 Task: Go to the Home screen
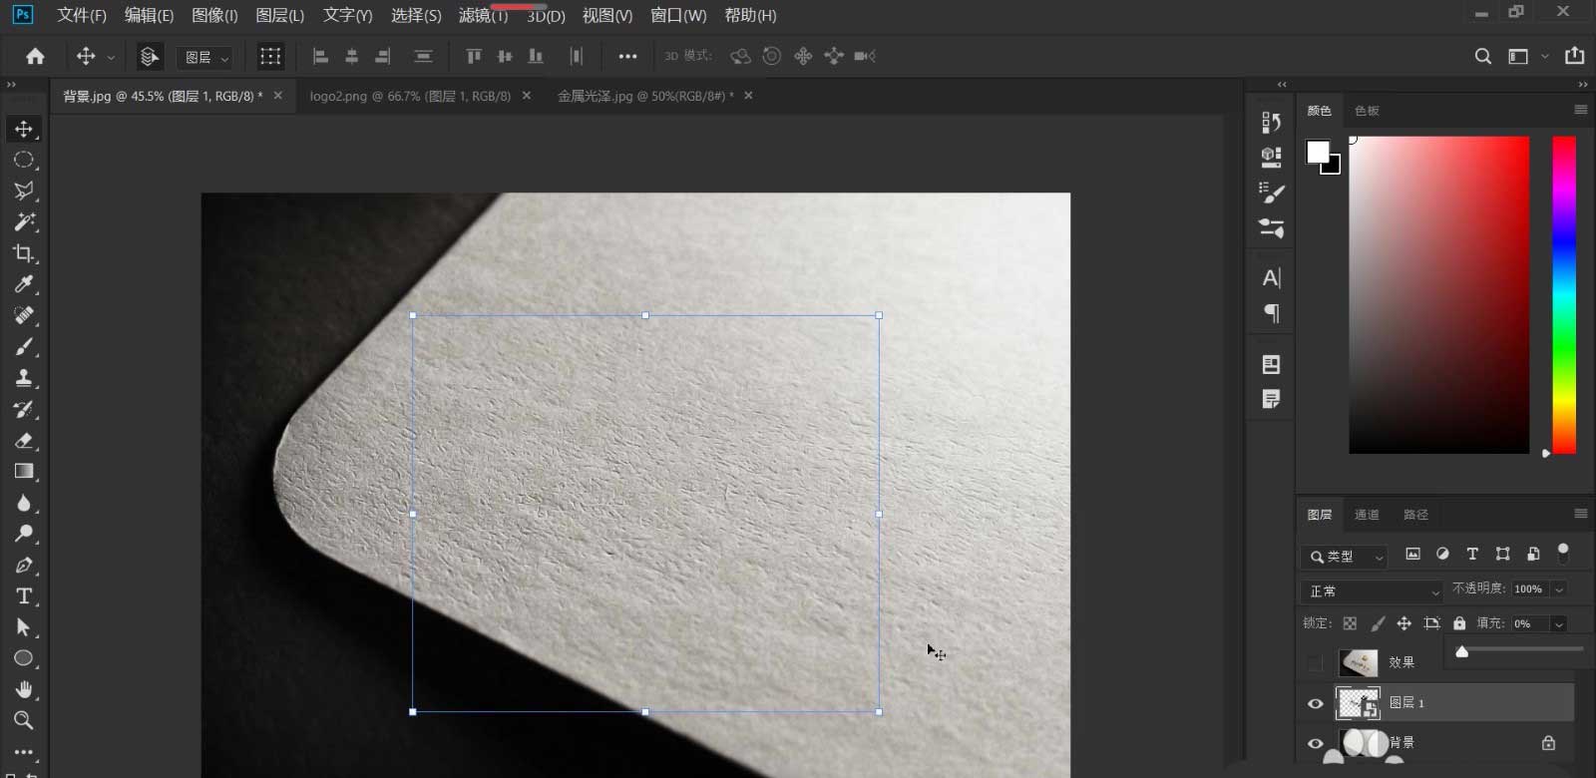pos(35,57)
